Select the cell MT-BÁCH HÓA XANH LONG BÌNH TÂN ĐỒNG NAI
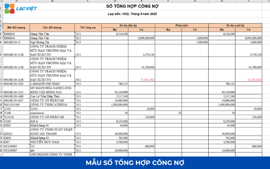 click(x=52, y=90)
